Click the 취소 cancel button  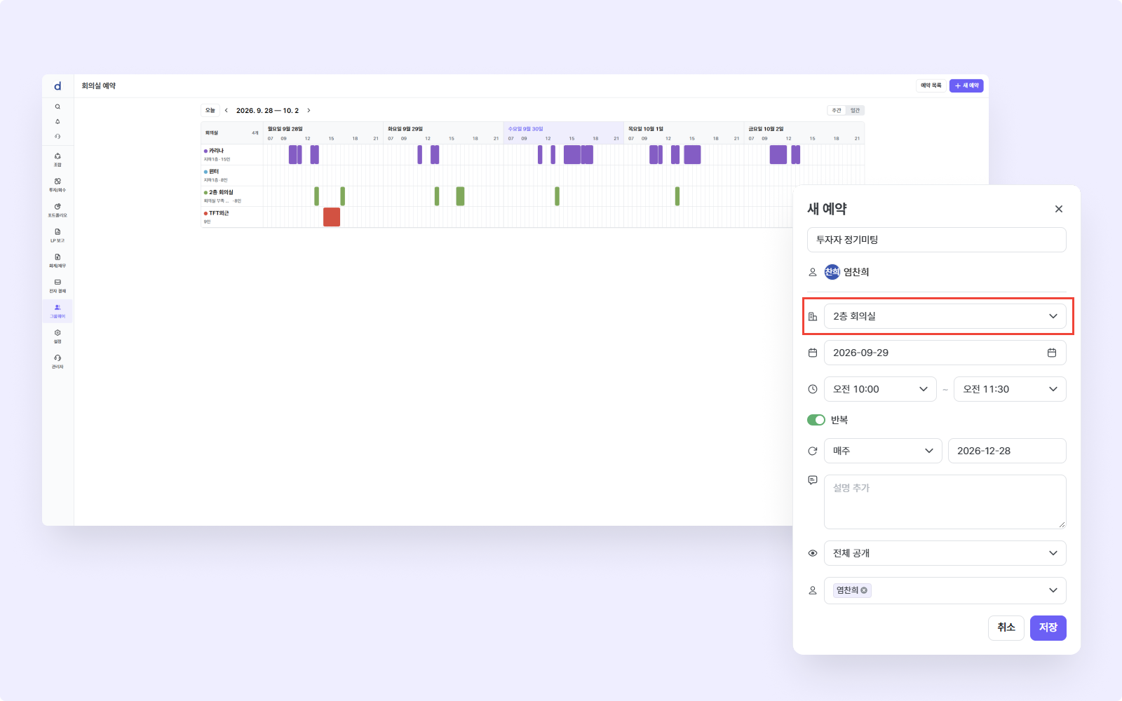tap(1006, 627)
